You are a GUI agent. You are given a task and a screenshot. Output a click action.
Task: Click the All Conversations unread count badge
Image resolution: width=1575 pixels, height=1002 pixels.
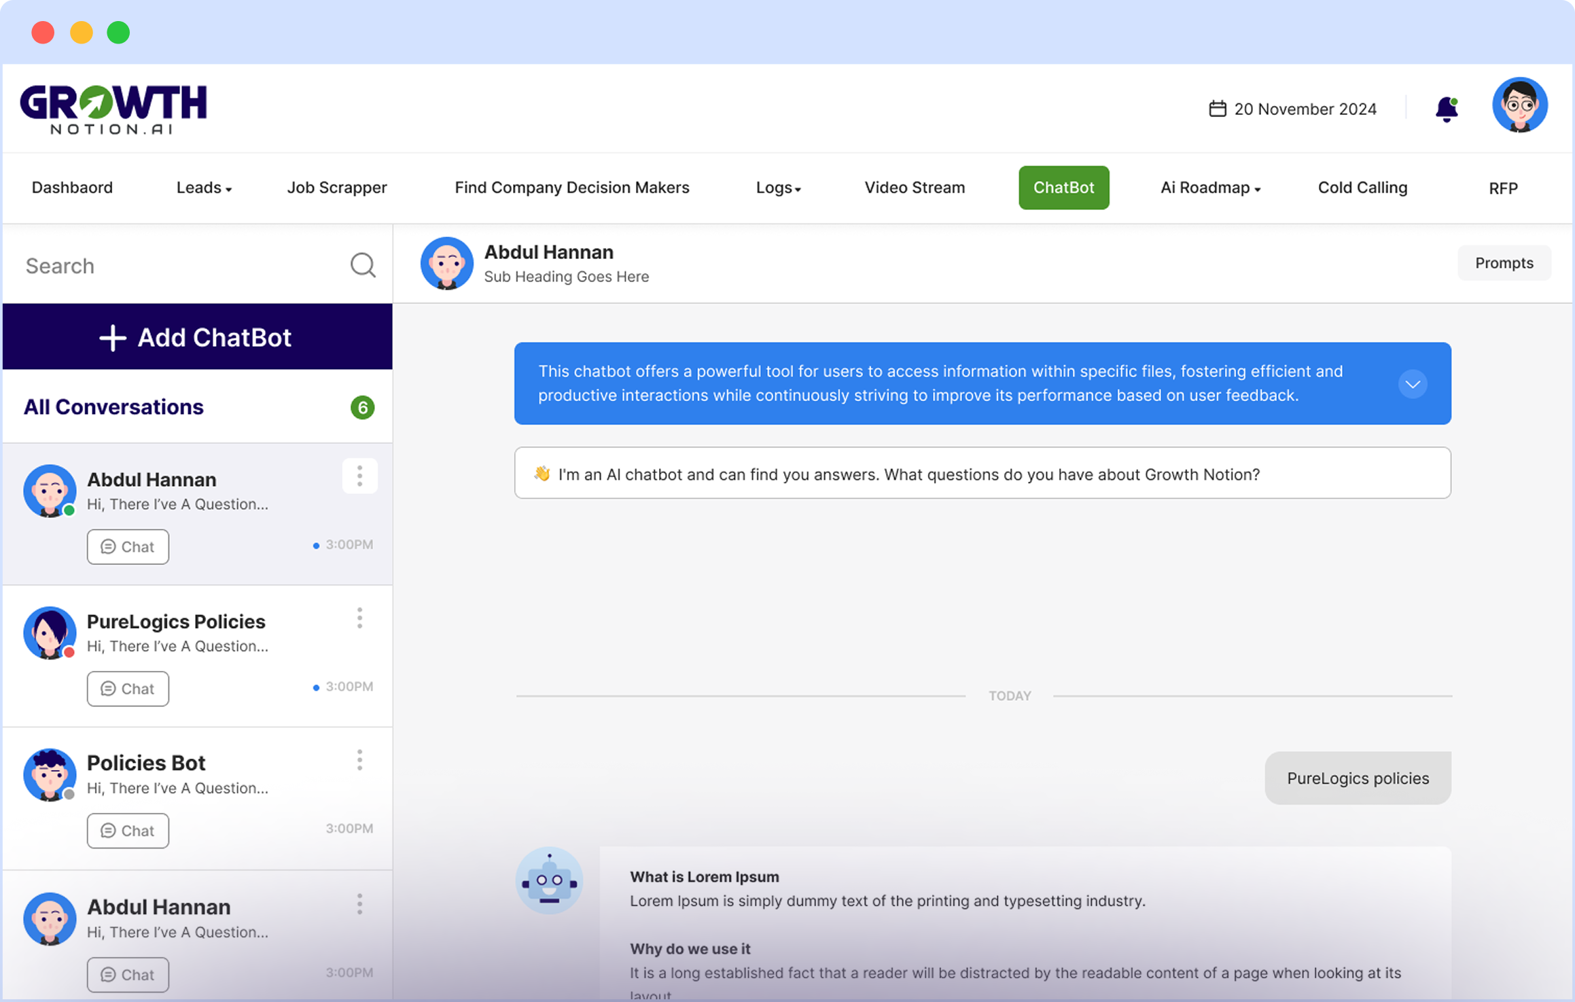pos(364,408)
